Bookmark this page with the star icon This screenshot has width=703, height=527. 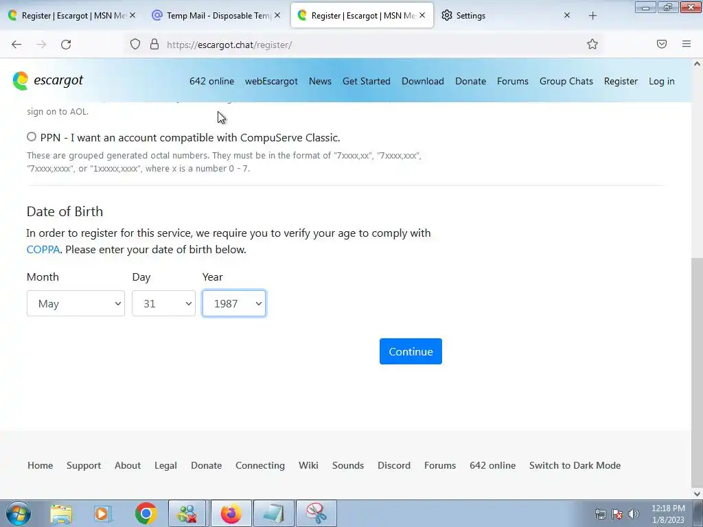592,44
